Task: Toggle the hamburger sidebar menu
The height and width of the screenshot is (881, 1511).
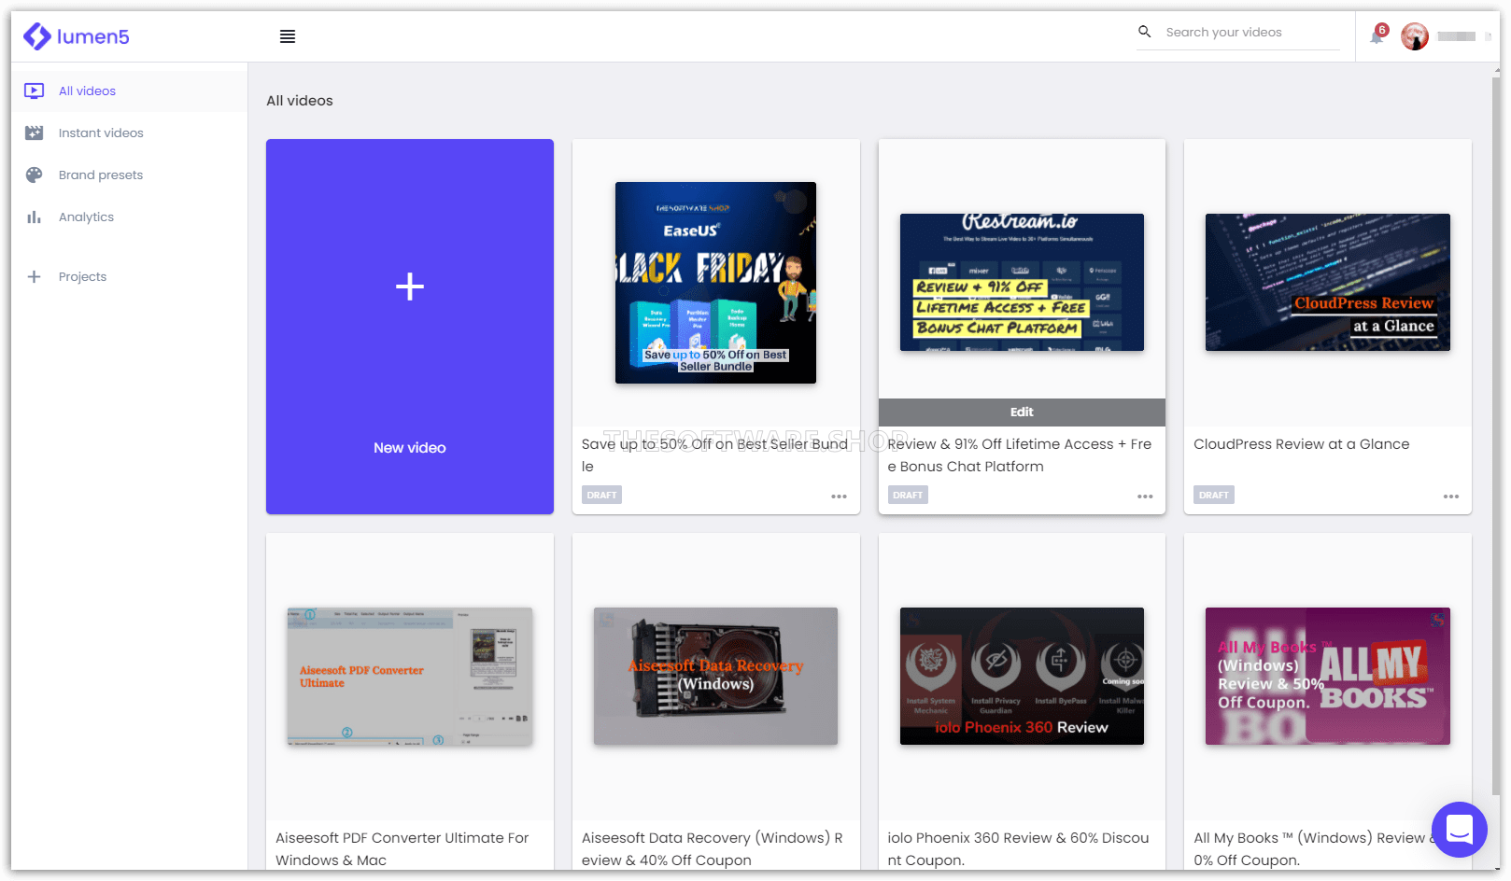Action: pos(288,36)
